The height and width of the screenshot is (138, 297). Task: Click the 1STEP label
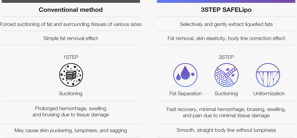(x=71, y=57)
